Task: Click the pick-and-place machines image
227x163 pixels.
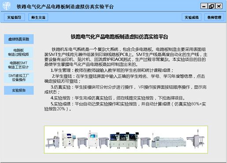Action: click(124, 140)
